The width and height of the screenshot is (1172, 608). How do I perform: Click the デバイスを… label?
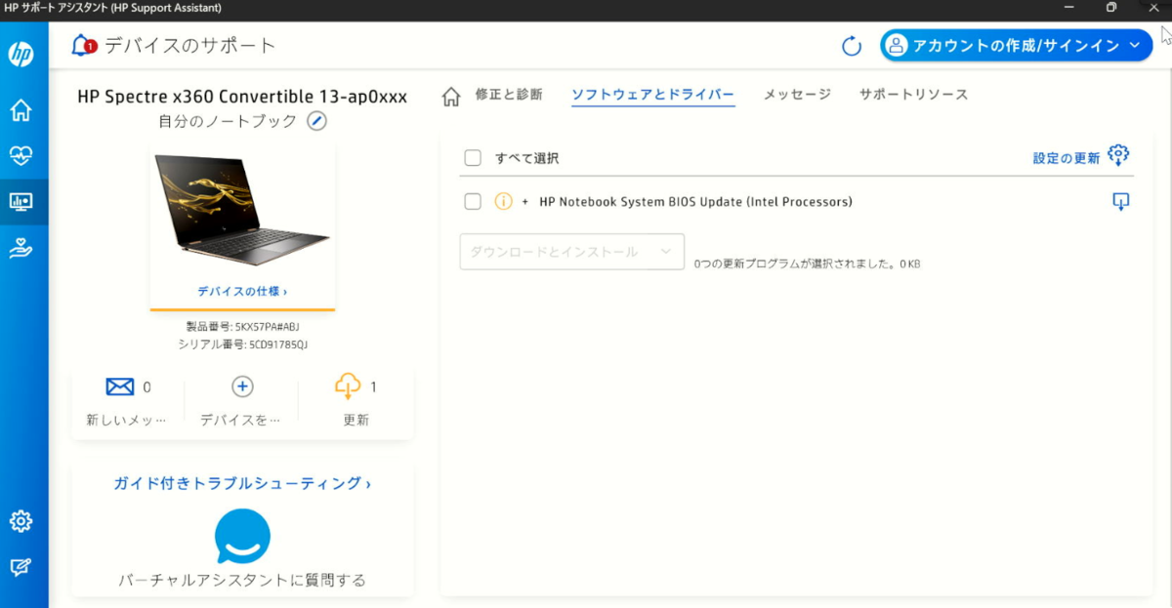click(240, 420)
